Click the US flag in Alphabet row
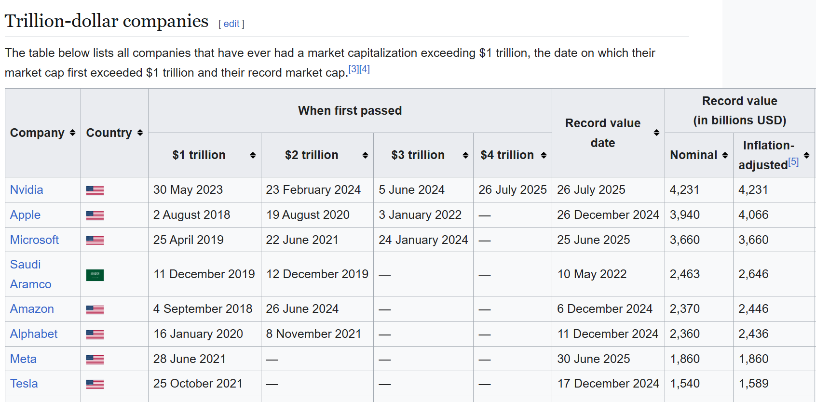The width and height of the screenshot is (816, 402). [x=95, y=334]
